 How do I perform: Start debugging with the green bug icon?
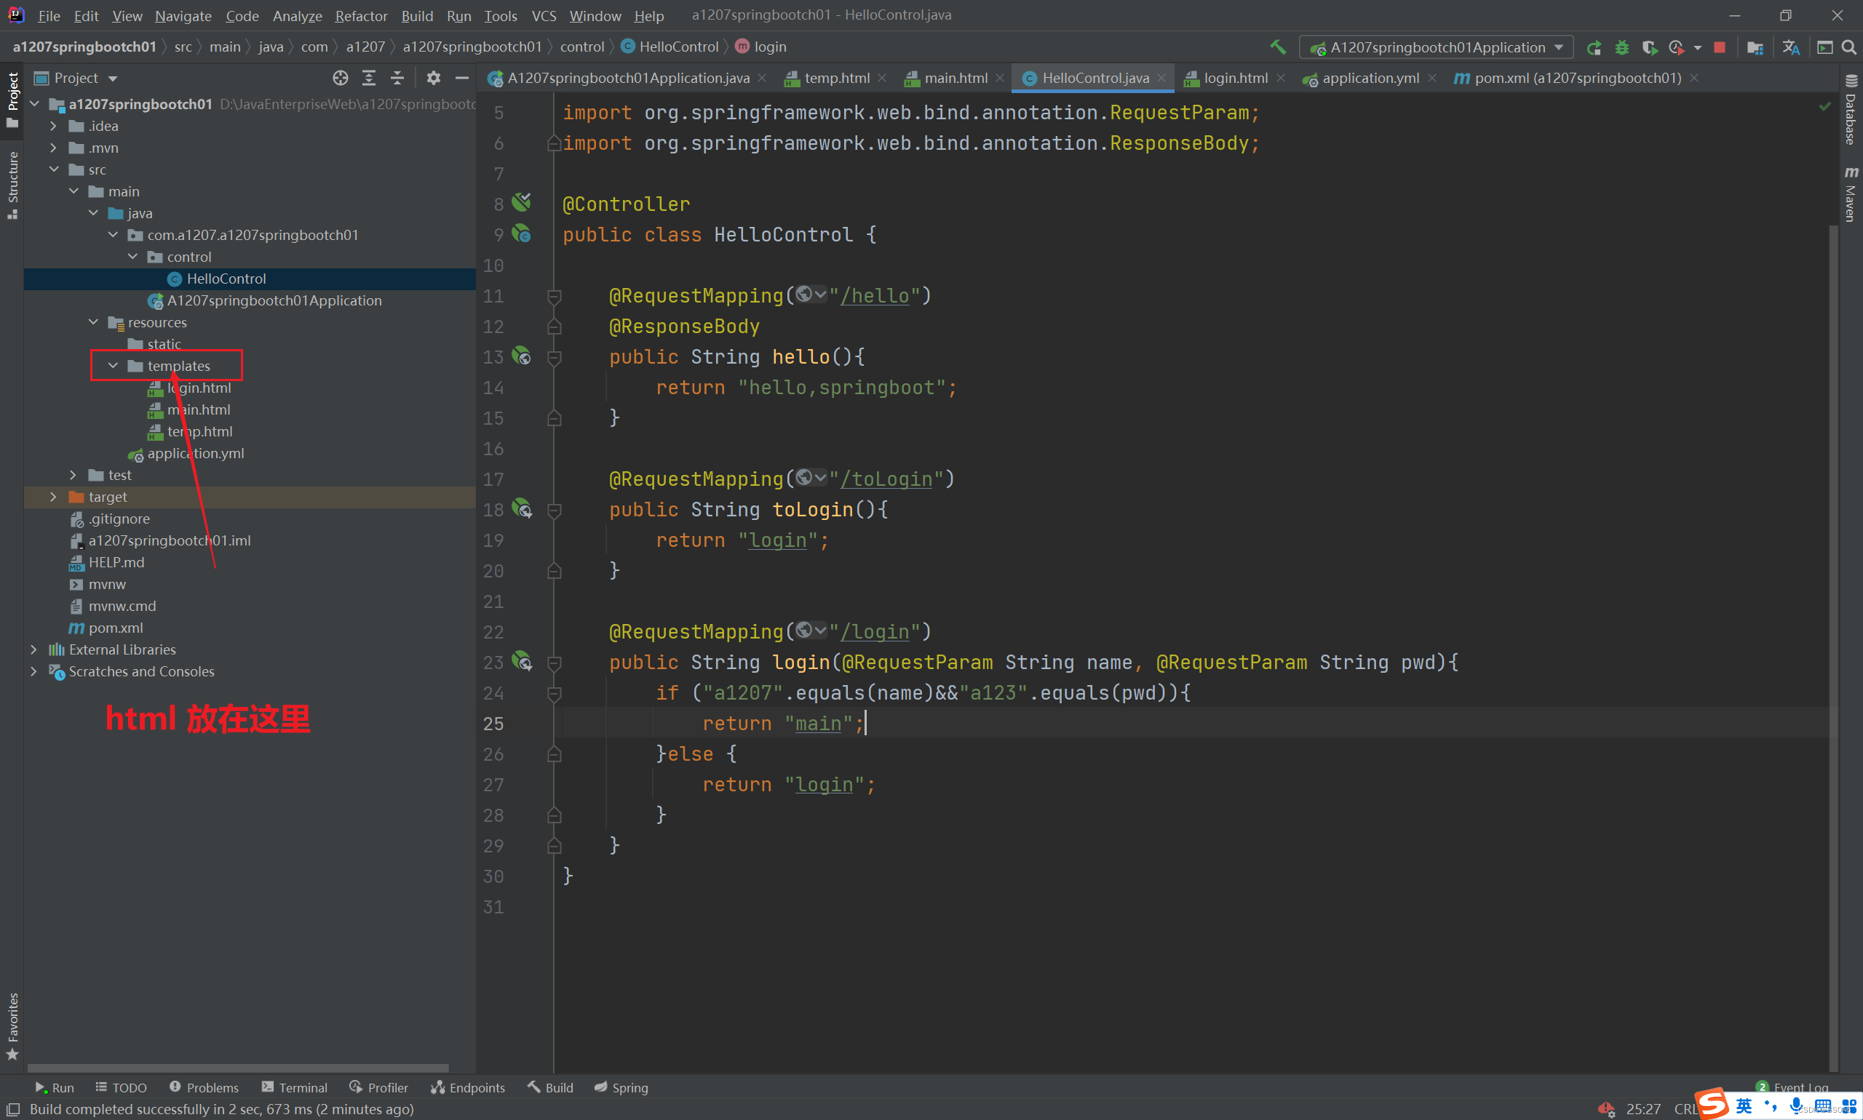(x=1621, y=47)
